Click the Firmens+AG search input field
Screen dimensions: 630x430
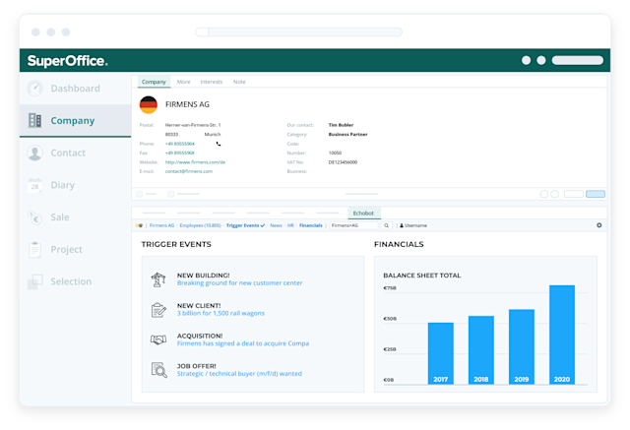(353, 225)
